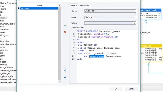Click the CREATE PROCEDURE line in code
Viewport: 163px width, 92px height.
point(98,31)
